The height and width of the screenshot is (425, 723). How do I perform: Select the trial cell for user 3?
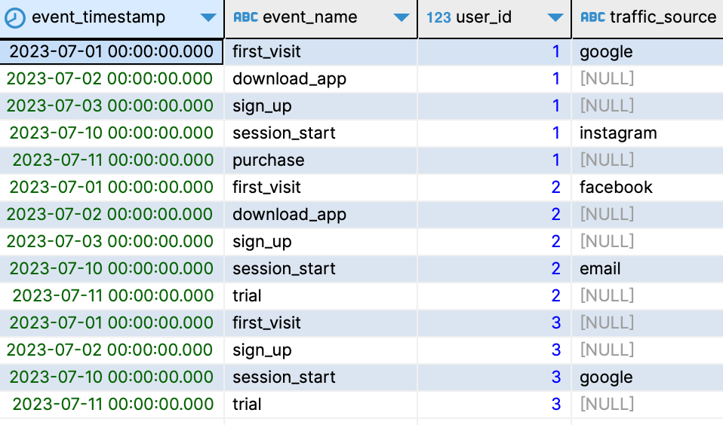(321, 405)
